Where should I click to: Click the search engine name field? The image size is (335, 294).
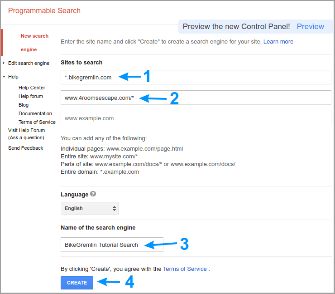(x=112, y=245)
